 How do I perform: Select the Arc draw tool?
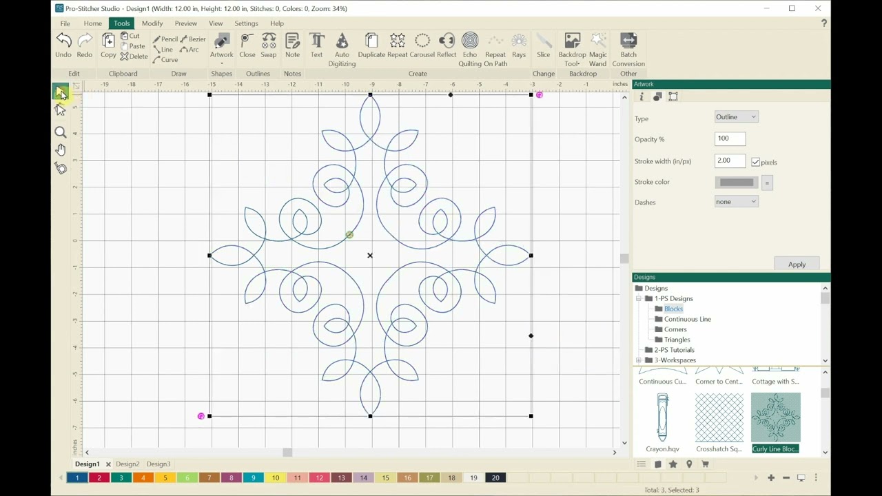[x=189, y=50]
